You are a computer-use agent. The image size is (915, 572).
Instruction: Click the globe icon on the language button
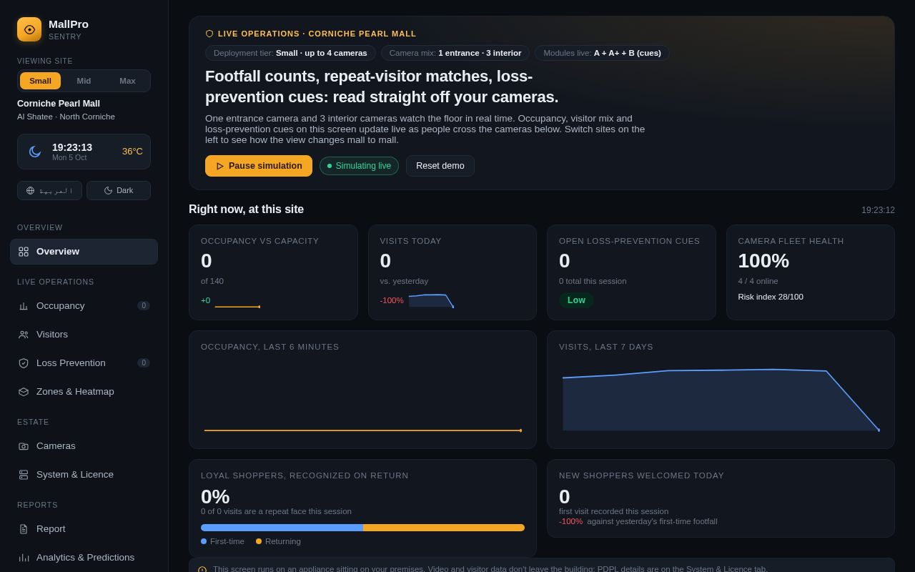tap(30, 191)
